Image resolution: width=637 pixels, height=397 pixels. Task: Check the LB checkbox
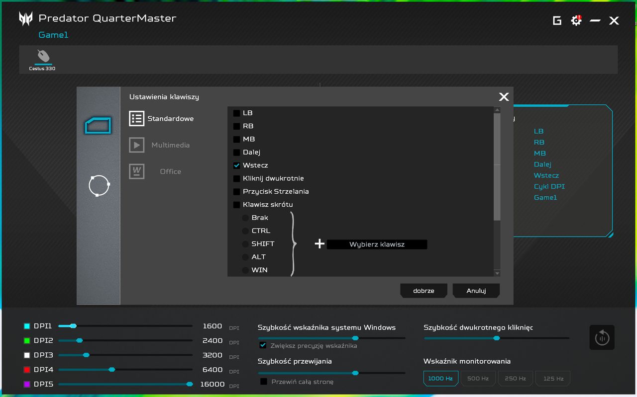[x=237, y=113]
